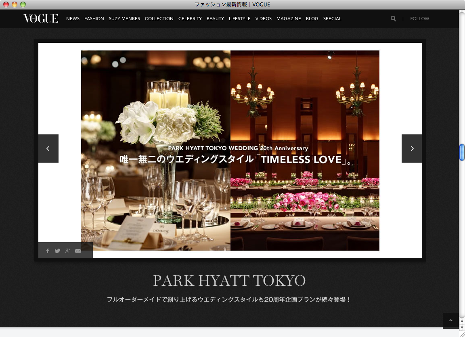
Task: Open the SPECIAL menu
Action: tap(332, 19)
